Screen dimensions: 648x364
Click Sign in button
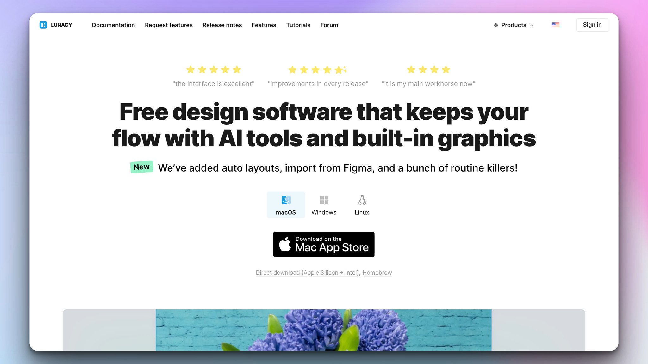tap(592, 24)
